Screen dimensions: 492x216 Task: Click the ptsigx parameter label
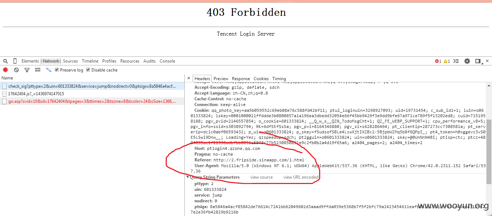coord(201,207)
